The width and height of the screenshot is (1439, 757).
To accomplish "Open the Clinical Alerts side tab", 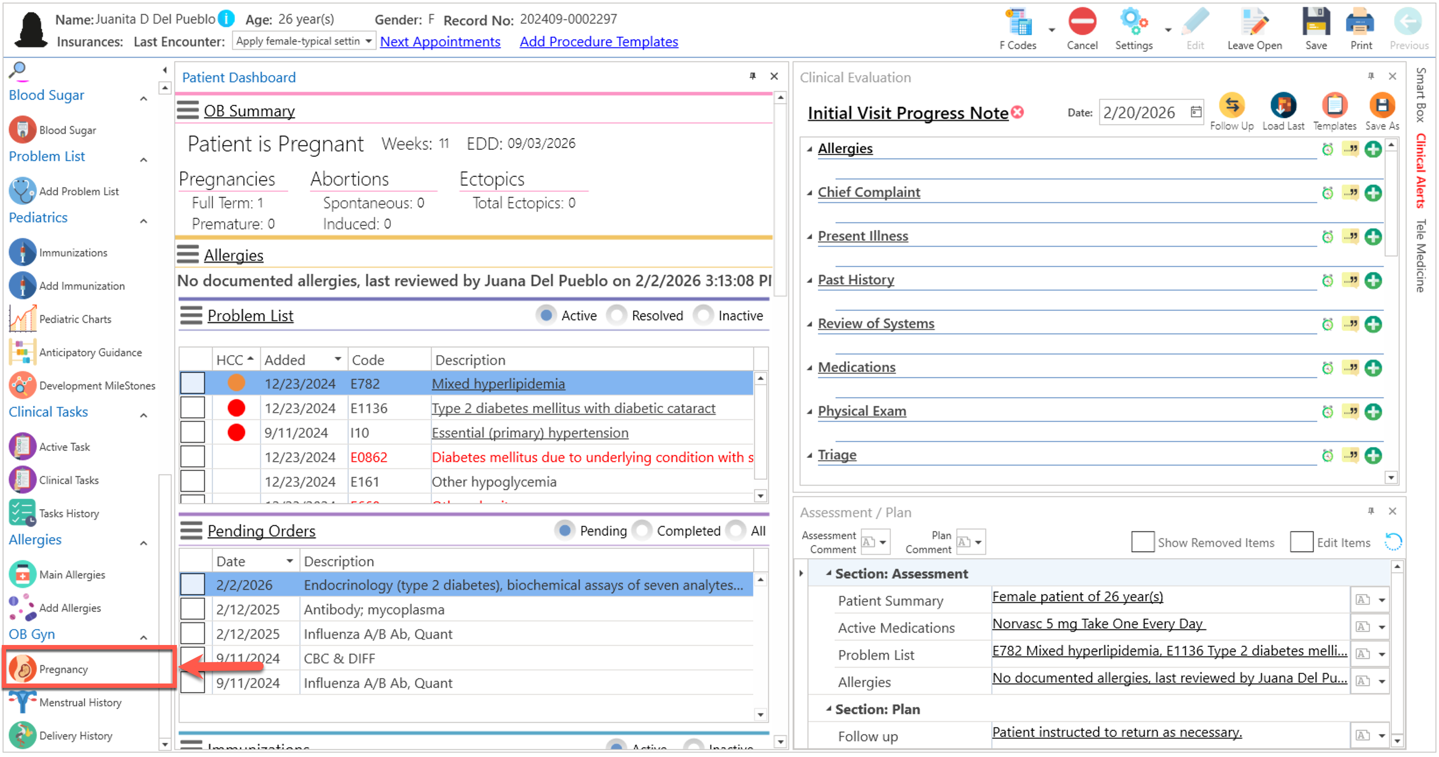I will pos(1421,171).
